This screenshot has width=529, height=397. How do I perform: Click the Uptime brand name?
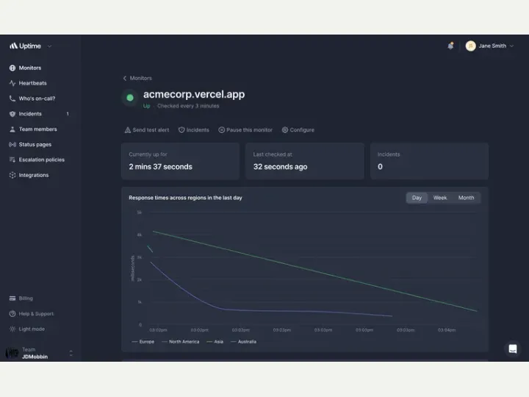click(30, 46)
